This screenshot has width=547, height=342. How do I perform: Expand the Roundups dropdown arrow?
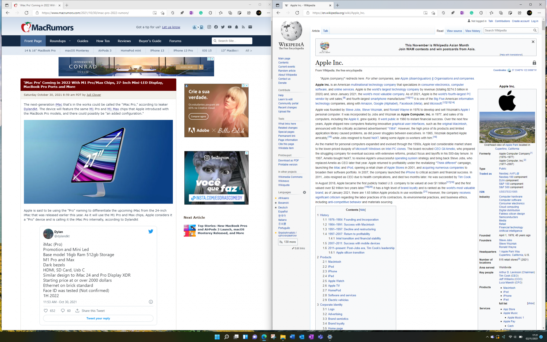click(70, 41)
